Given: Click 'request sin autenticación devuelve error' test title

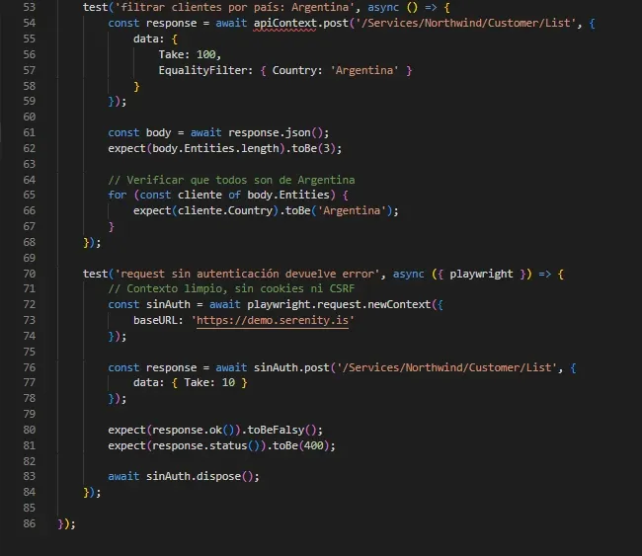Looking at the screenshot, I should [247, 274].
